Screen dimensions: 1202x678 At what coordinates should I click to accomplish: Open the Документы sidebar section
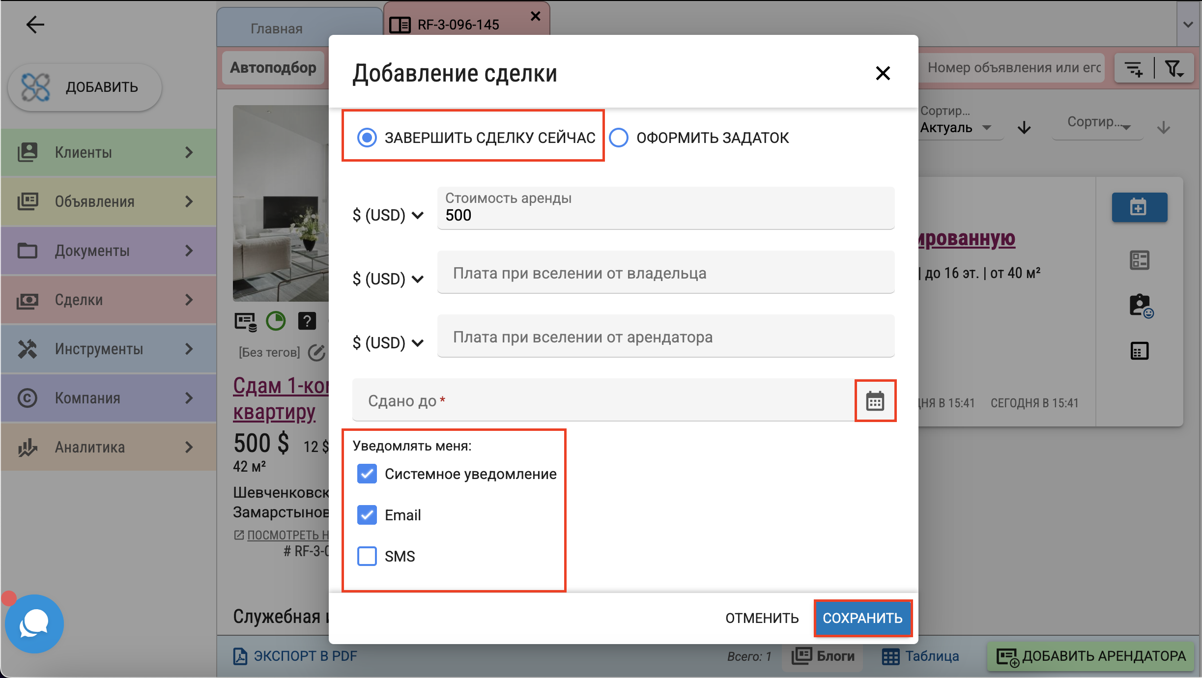point(109,251)
